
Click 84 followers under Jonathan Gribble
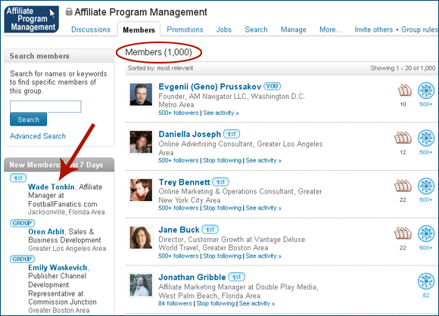[x=176, y=303]
